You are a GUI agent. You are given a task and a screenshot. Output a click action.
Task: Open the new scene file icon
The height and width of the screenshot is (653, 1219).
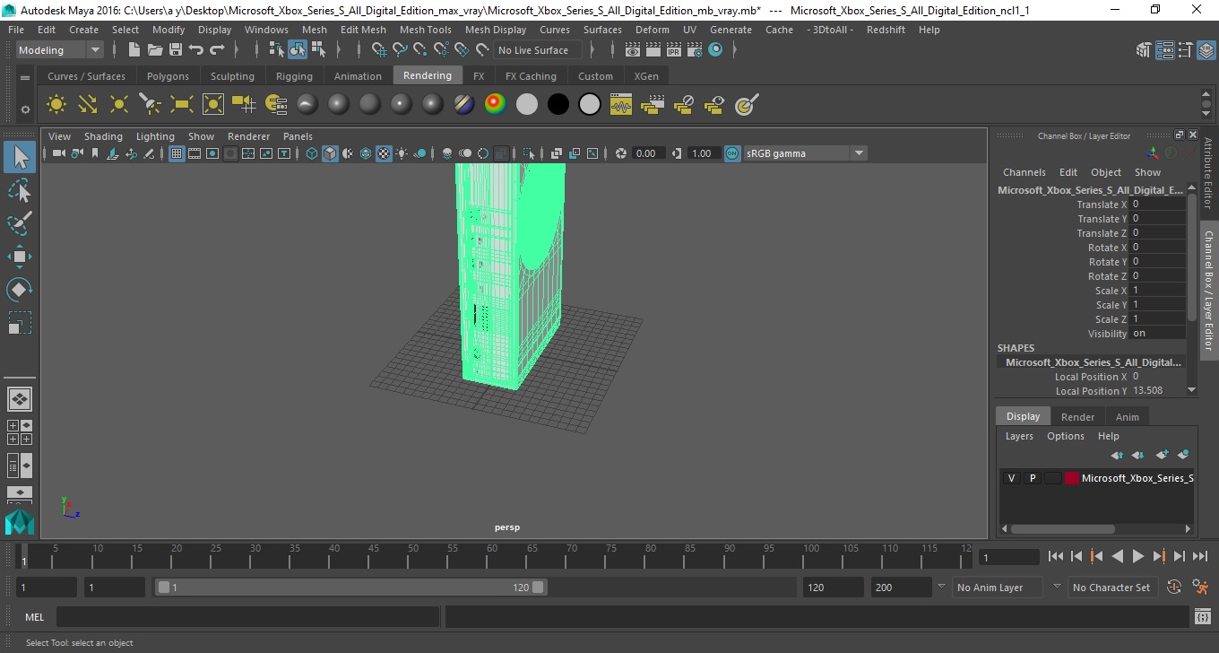(134, 50)
